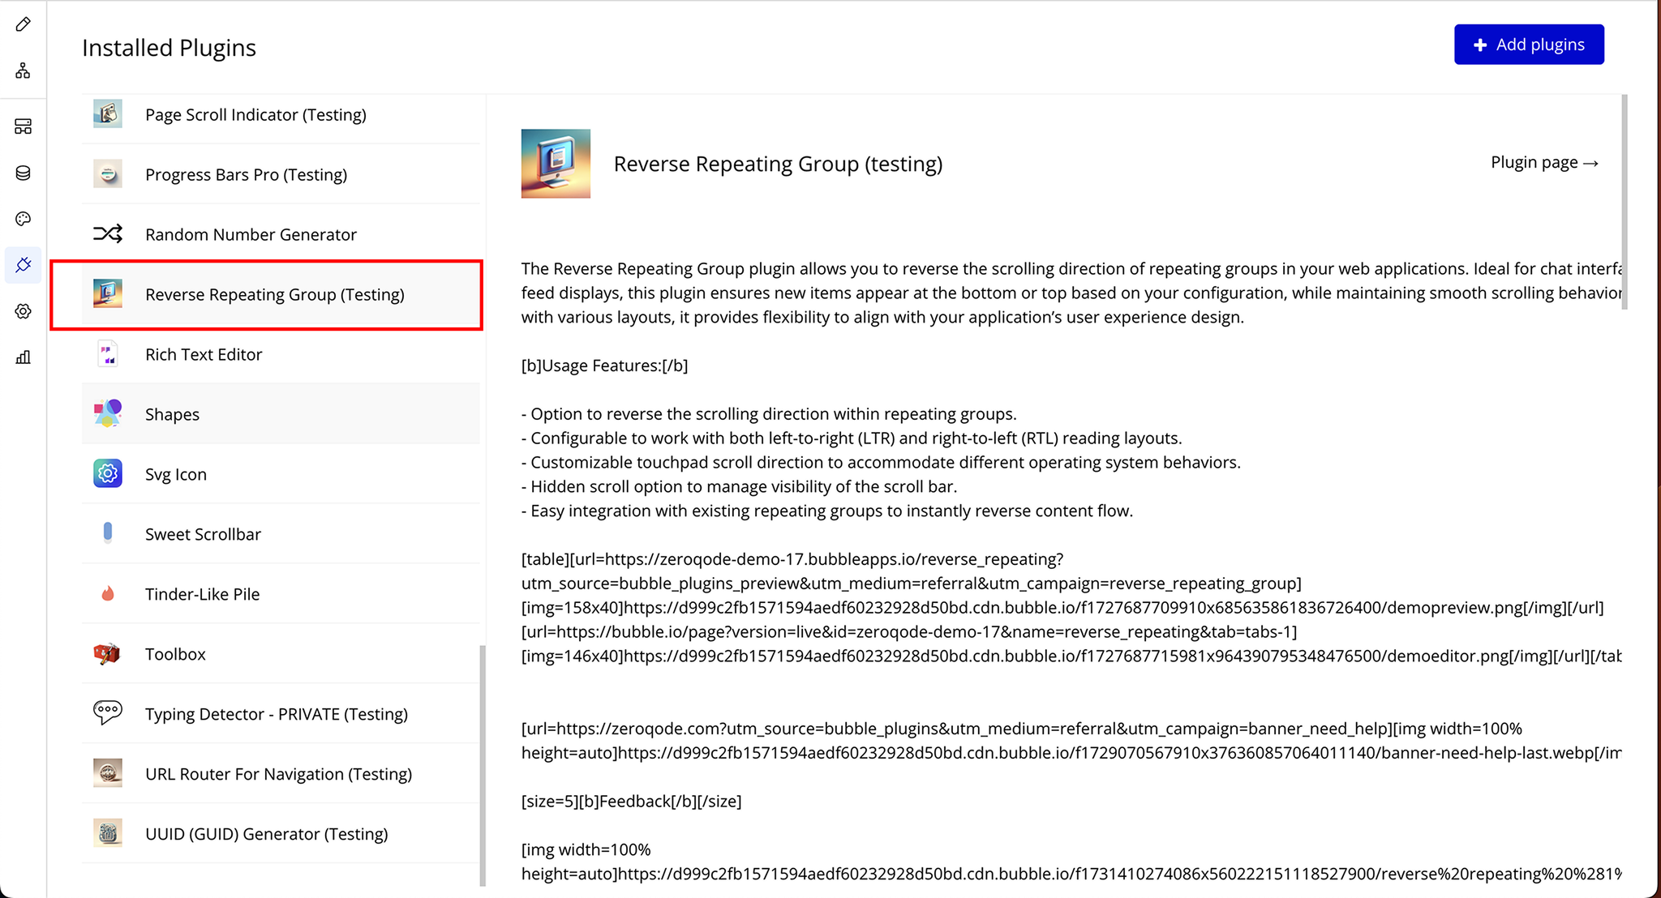The image size is (1661, 898).
Task: Open the Backend workflows sidebar icon
Action: 24,126
